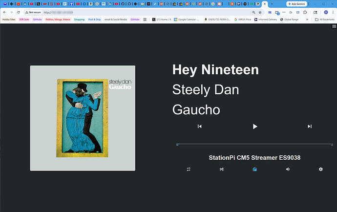This screenshot has height=212, width=337.
Task: Open the Hobby Sites bookmark folder
Action: click(9, 20)
